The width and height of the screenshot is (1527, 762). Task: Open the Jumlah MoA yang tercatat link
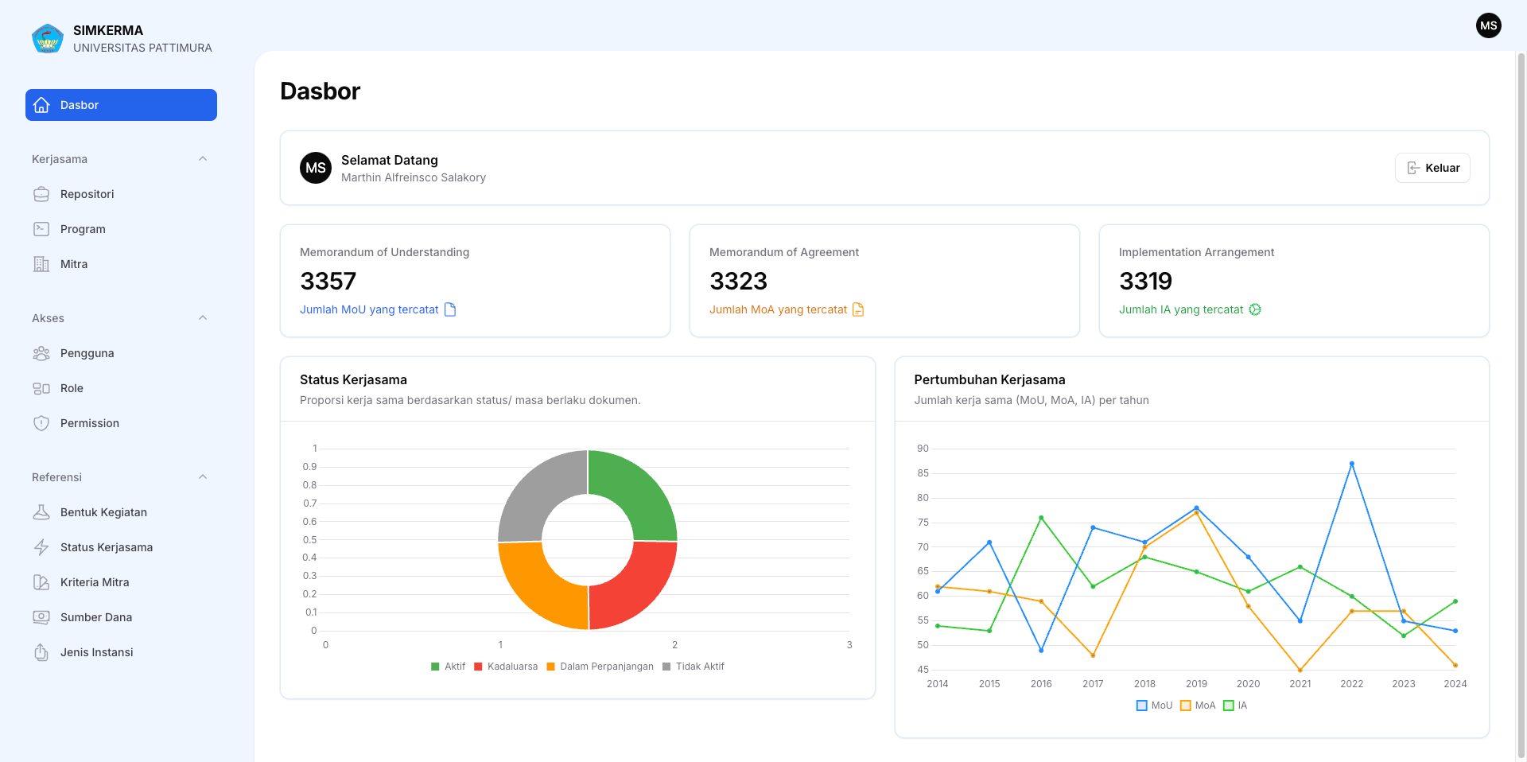tap(780, 309)
